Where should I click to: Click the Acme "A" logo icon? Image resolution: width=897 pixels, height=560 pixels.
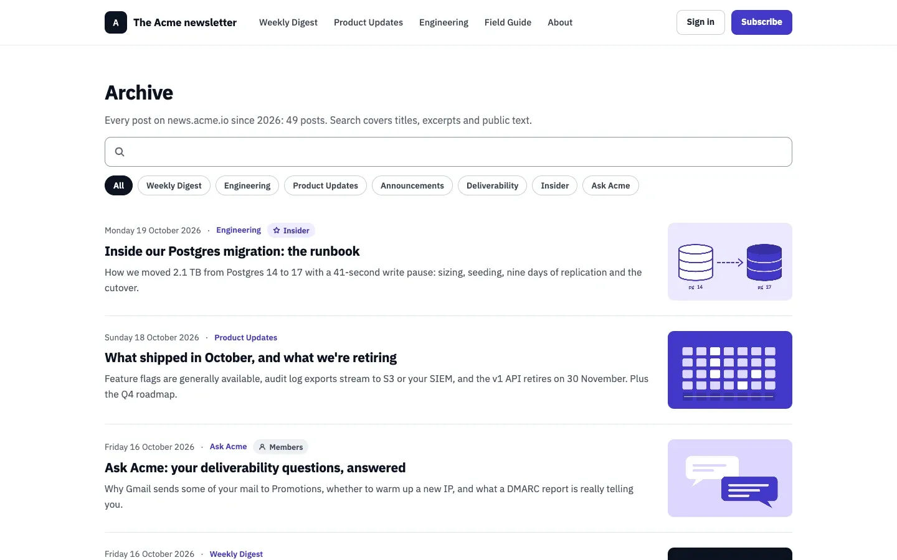116,22
